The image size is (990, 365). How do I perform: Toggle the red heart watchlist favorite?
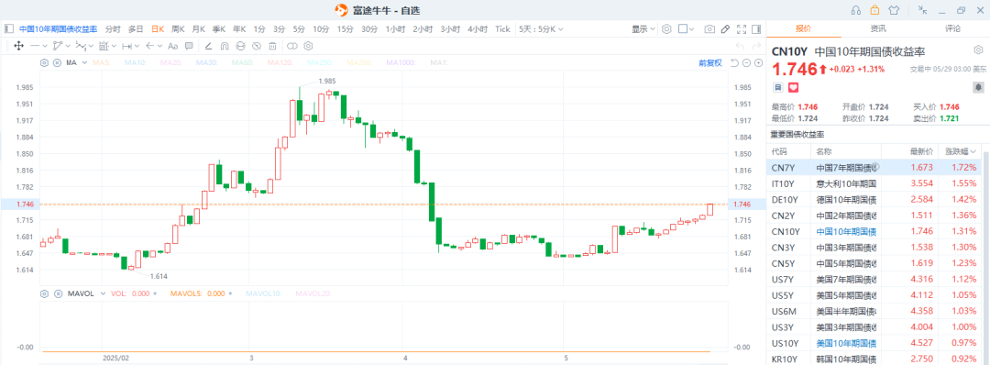pos(794,87)
